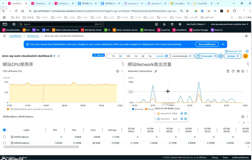Click the orange add widget plus button
The height and width of the screenshot is (160, 252).
coord(245,56)
